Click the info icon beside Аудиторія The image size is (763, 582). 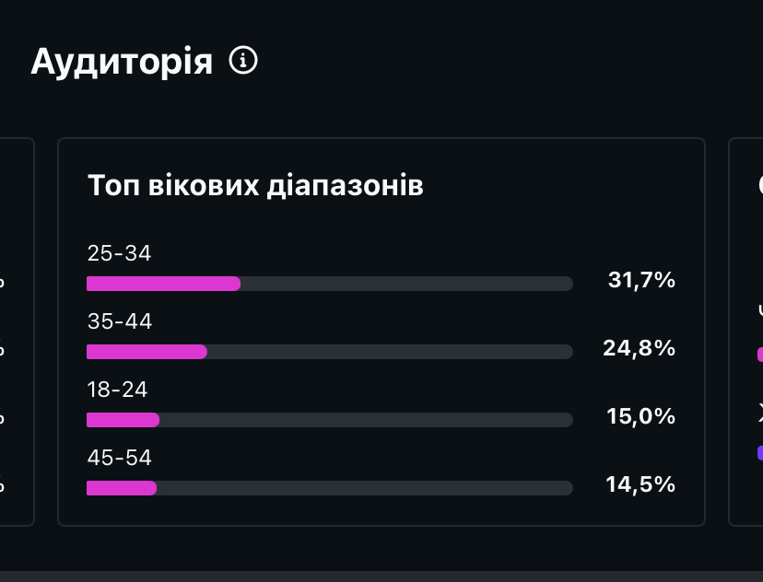pyautogui.click(x=243, y=61)
